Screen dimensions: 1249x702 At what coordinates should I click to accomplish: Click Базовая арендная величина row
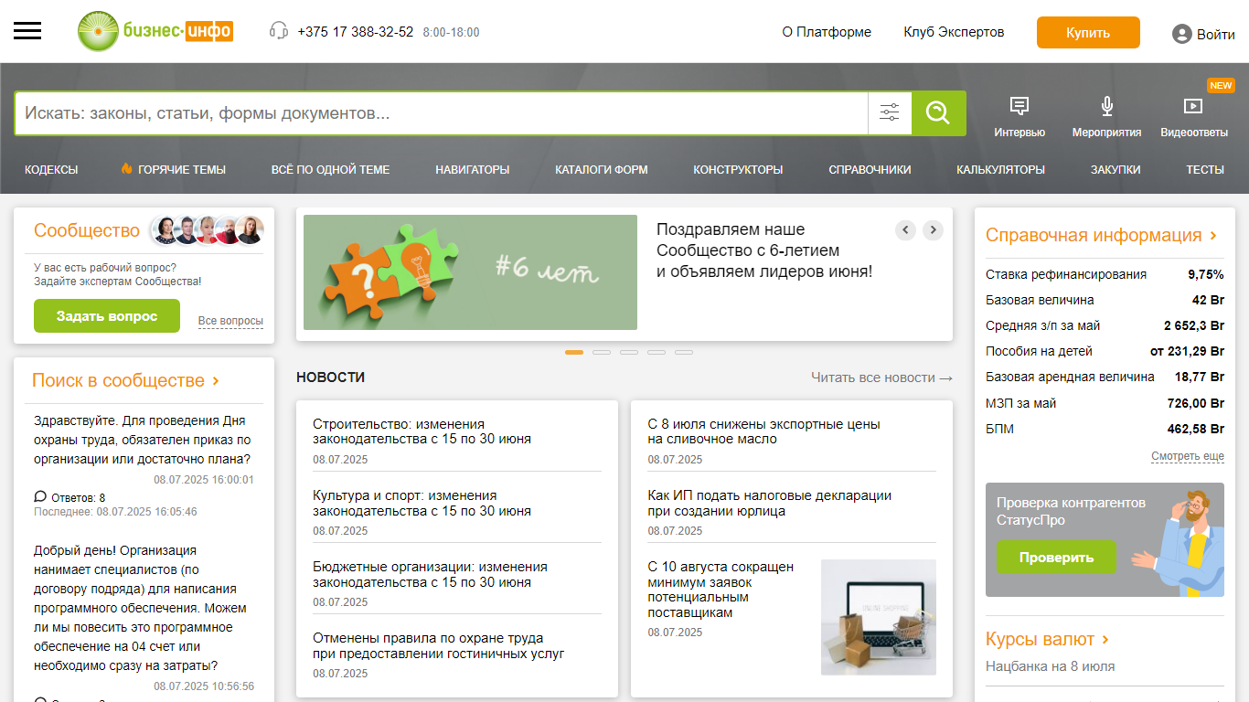[1105, 377]
